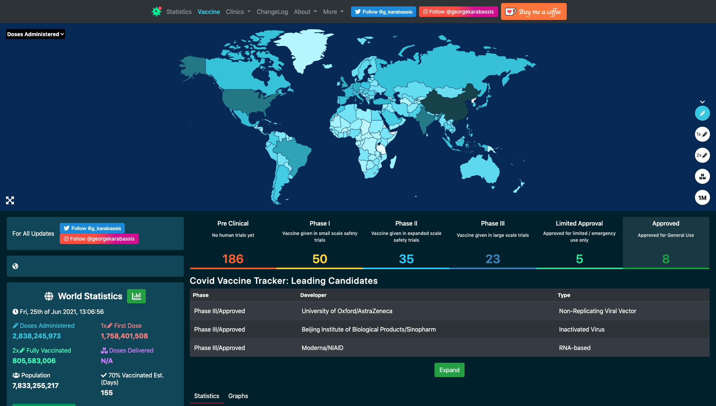Viewport: 716px width, 406px height.
Task: Select the 1M per-million map view
Action: [702, 197]
